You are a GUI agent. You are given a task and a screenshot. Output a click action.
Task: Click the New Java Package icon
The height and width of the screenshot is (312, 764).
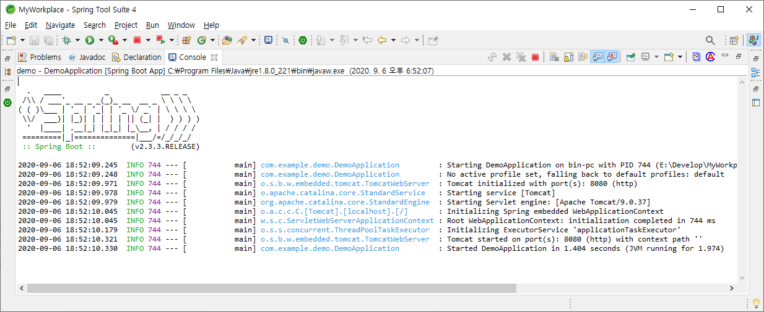click(x=186, y=40)
